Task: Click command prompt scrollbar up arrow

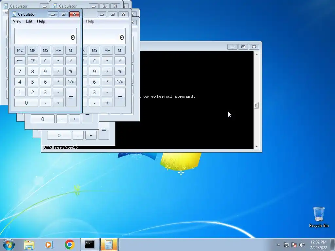Action: 256,54
